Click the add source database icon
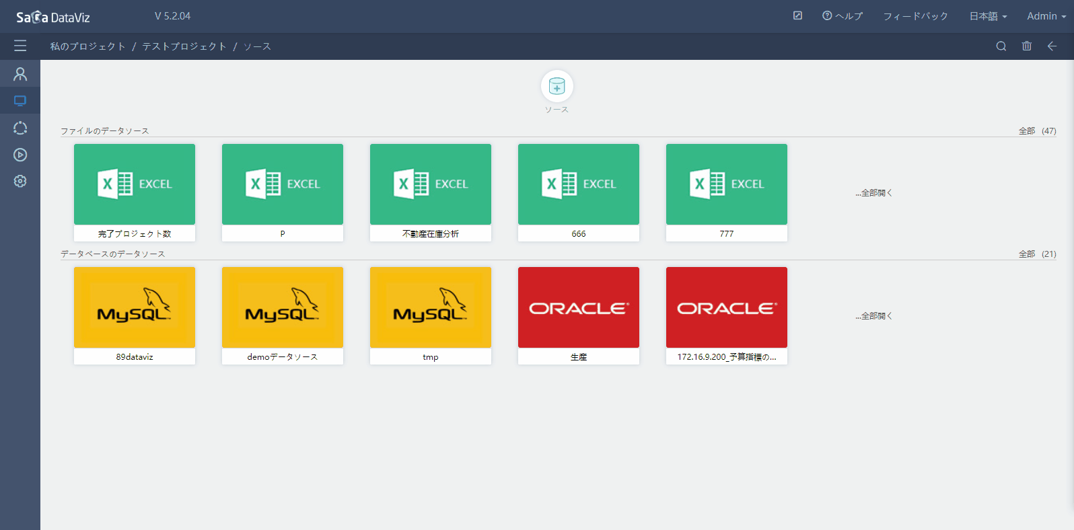The height and width of the screenshot is (530, 1074). (x=557, y=86)
